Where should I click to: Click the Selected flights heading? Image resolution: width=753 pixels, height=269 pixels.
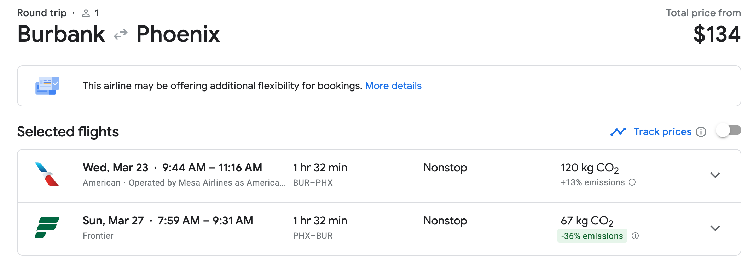pyautogui.click(x=68, y=132)
